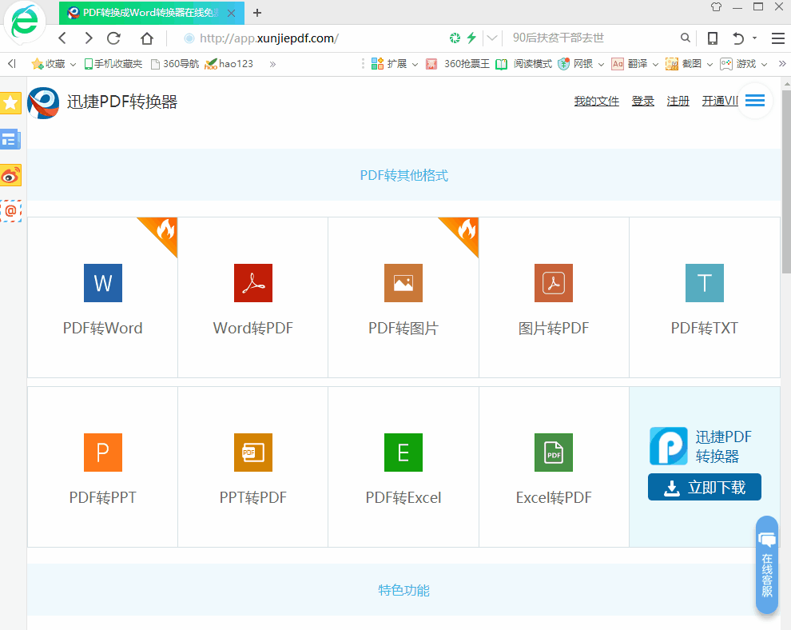Image resolution: width=791 pixels, height=630 pixels.
Task: Open the favorites star sidebar icon
Action: tap(10, 103)
